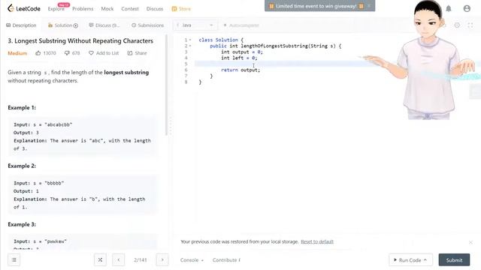
Task: Switch to the Description tab
Action: pos(21,25)
